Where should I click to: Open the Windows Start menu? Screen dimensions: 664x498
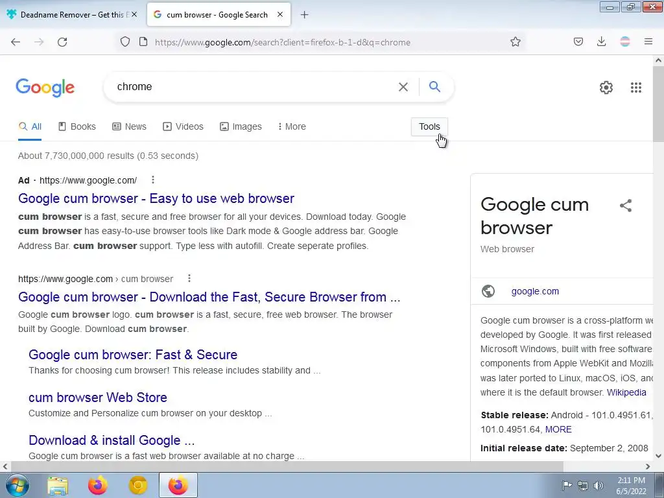(17, 485)
